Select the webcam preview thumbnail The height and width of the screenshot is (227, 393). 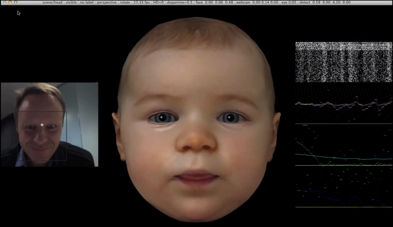coord(49,124)
